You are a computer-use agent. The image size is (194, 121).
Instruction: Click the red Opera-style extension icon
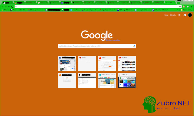click(x=184, y=7)
